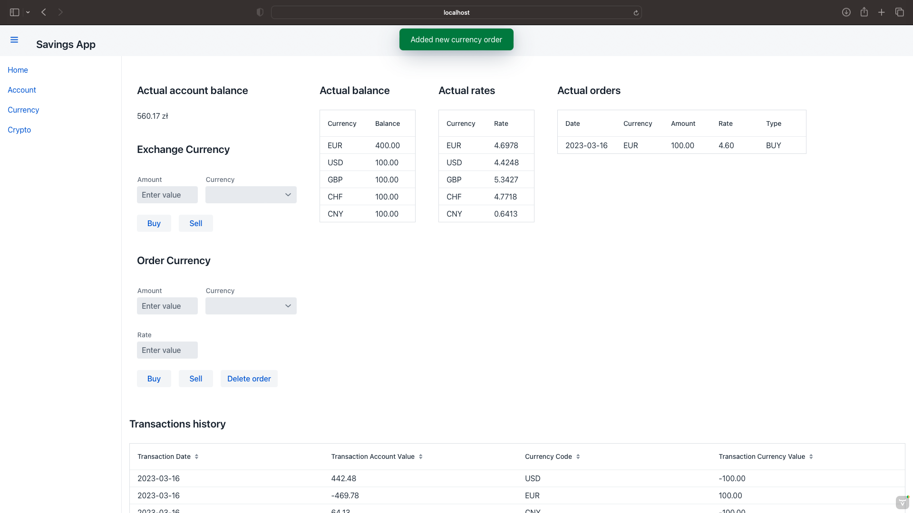Click the Safari sidebar toggle icon

[14, 12]
